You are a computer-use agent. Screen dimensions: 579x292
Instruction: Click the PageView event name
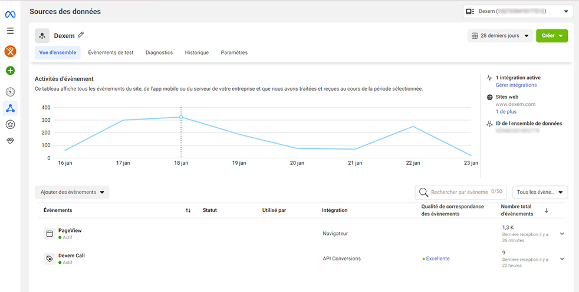point(70,230)
